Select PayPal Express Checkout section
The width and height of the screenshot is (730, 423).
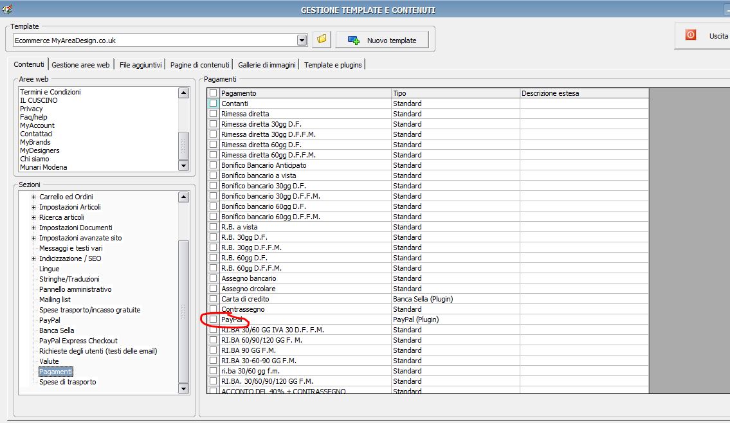(x=78, y=341)
